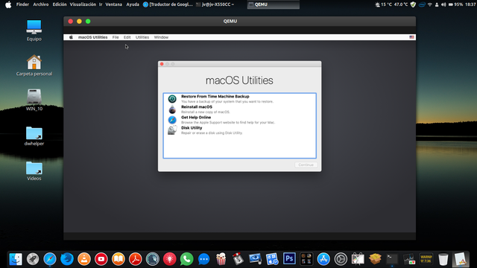Open the host Finder menu
The image size is (477, 268).
(22, 4)
